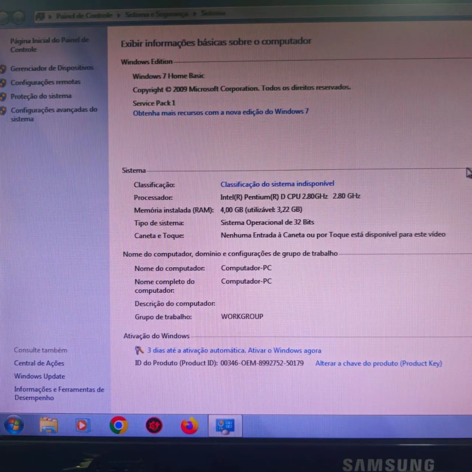The width and height of the screenshot is (472, 472).
Task: Launch Firefox from the taskbar
Action: 189,426
